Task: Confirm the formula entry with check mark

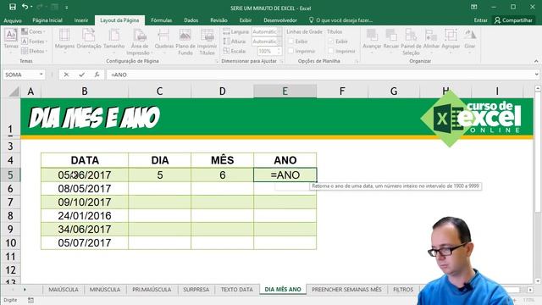Action: click(x=81, y=75)
